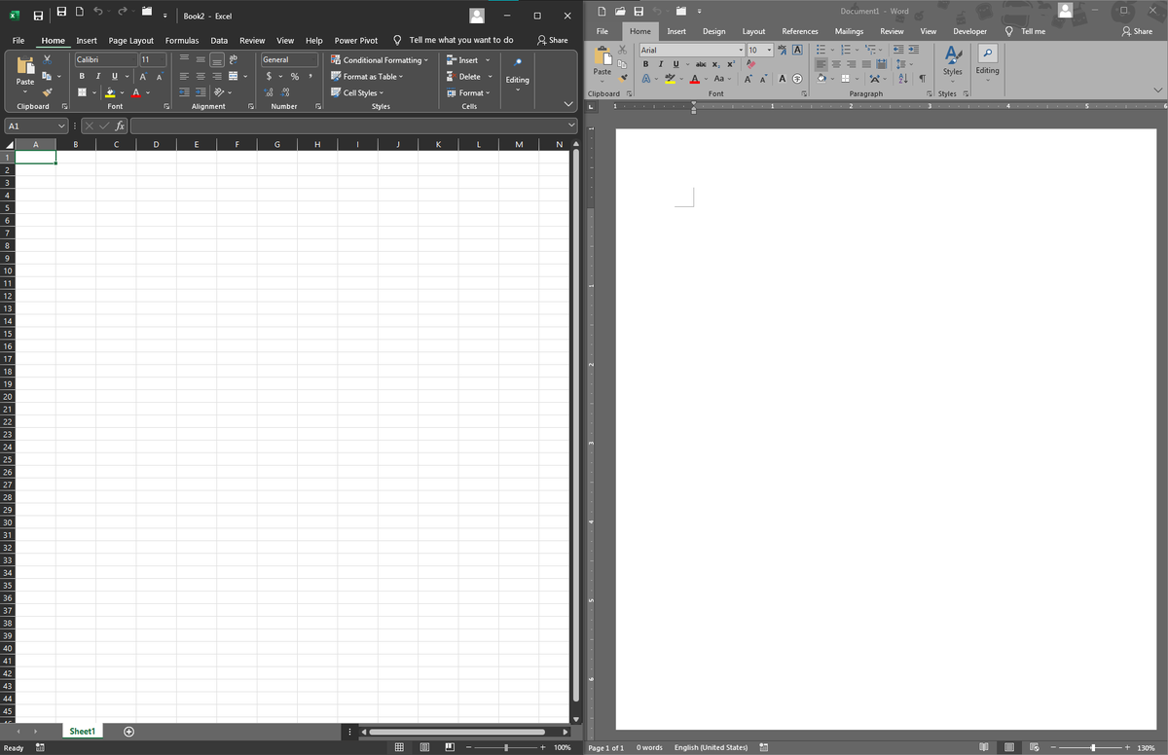Screen dimensions: 1168x755
Task: Toggle Show/Hide paragraph marks in Word
Action: click(x=923, y=79)
